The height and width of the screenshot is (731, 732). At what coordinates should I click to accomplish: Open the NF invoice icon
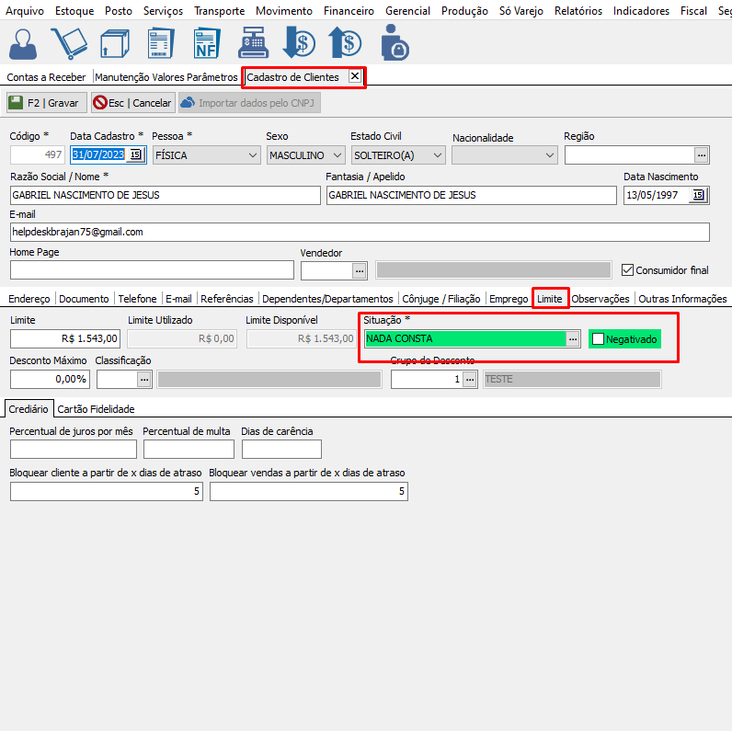point(205,43)
